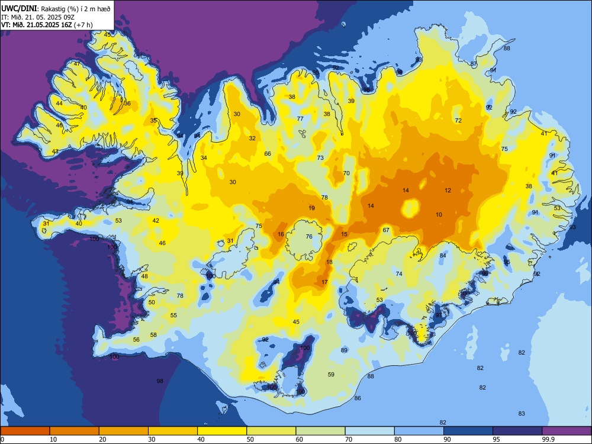
Task: Click the map humidity value 59
Action: point(331,375)
